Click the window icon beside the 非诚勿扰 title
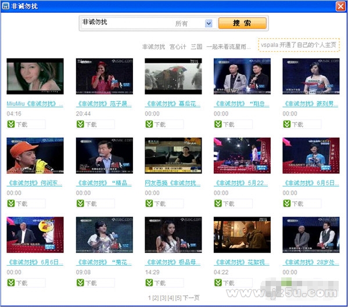Image resolution: width=348 pixels, height=307 pixels. coord(6,6)
